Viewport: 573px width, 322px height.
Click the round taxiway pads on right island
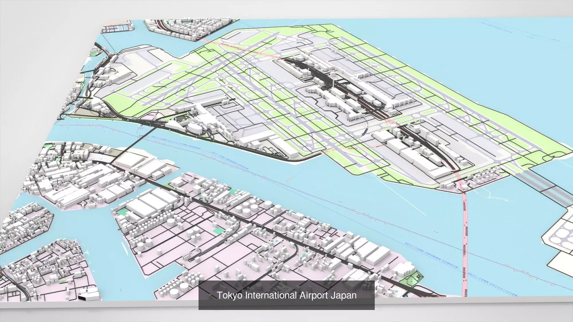tap(562, 236)
